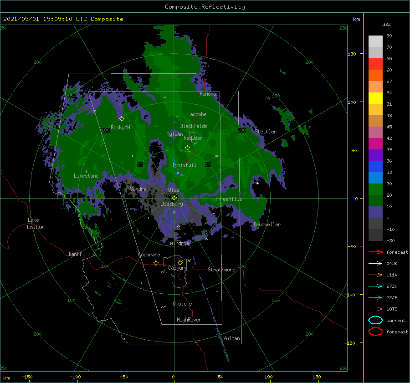Select the Calgary label

point(178,268)
